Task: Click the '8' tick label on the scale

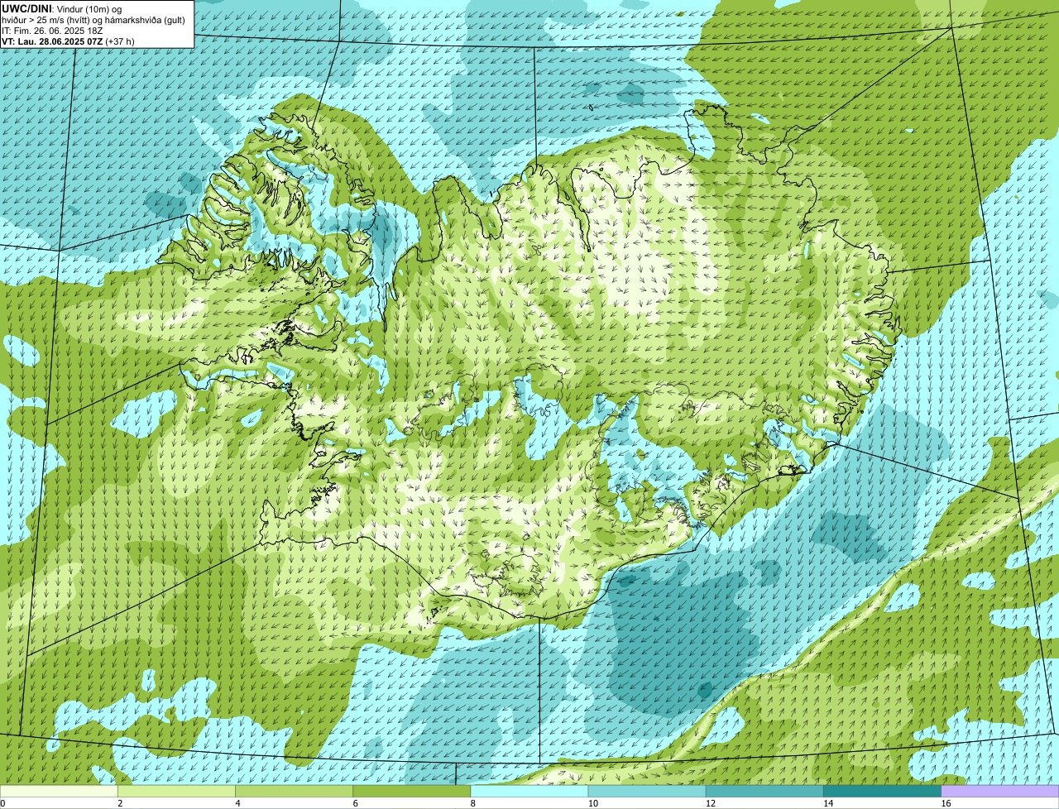Action: [x=472, y=803]
